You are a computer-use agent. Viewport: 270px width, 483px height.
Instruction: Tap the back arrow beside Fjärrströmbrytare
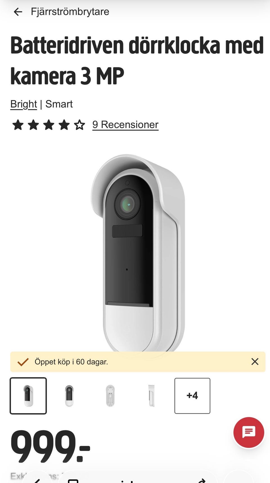point(18,12)
